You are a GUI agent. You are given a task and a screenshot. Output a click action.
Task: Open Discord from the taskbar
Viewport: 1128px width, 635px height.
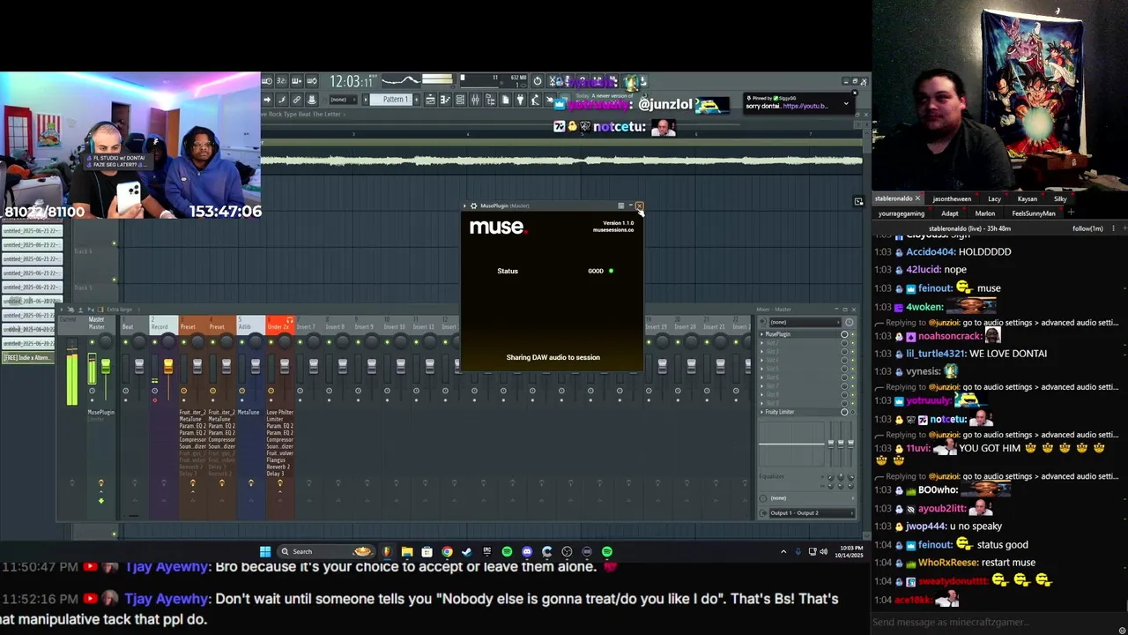527,551
